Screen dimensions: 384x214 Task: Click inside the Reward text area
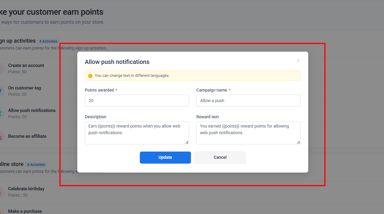point(248,133)
